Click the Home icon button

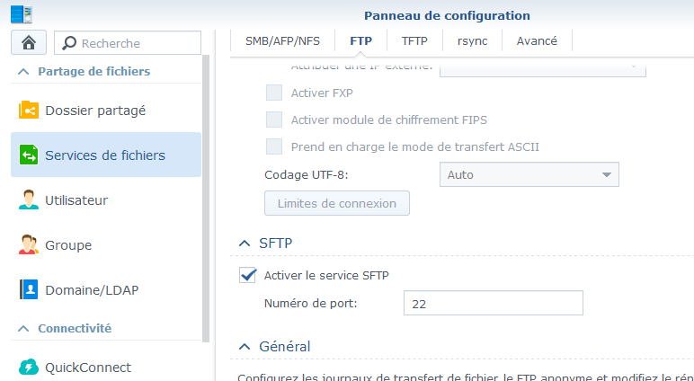tap(29, 42)
